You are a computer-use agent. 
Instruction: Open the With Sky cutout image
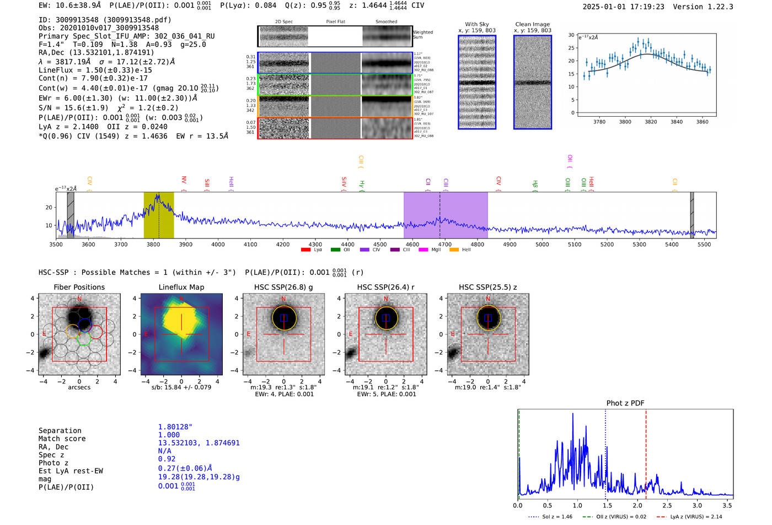[x=477, y=82]
